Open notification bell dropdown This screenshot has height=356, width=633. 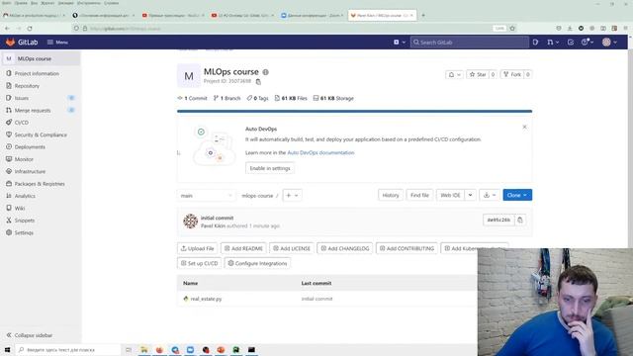[454, 74]
